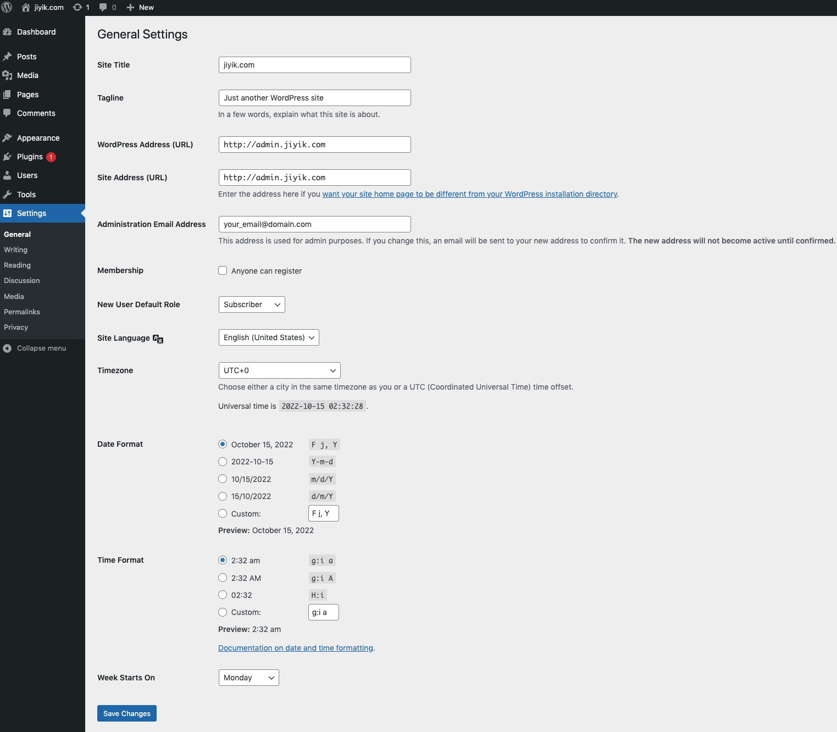
Task: Click the Pages icon in sidebar
Action: pyautogui.click(x=7, y=95)
